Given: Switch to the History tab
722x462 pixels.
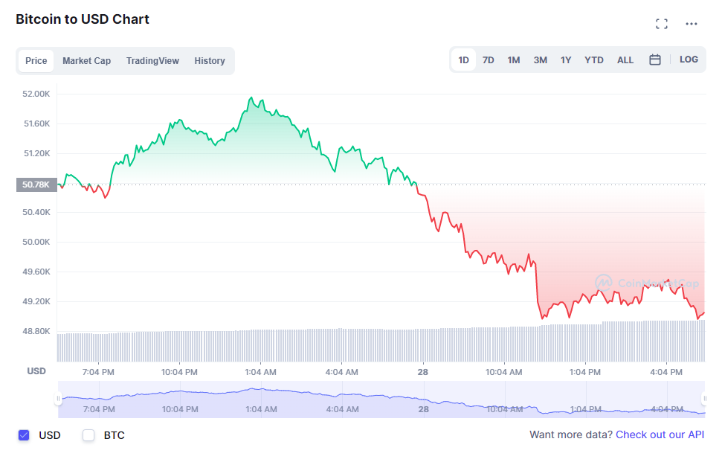Looking at the screenshot, I should [209, 60].
